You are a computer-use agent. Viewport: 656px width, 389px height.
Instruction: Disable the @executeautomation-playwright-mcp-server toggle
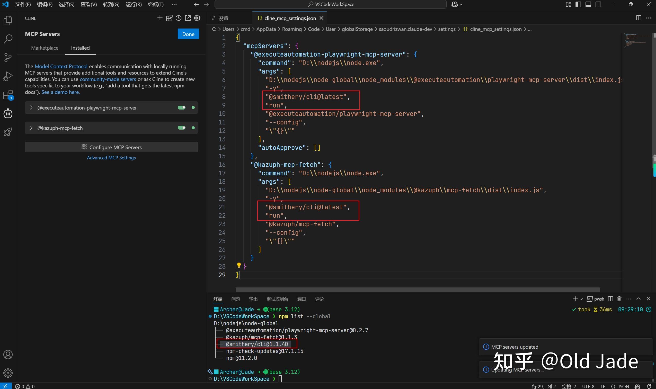(x=182, y=107)
